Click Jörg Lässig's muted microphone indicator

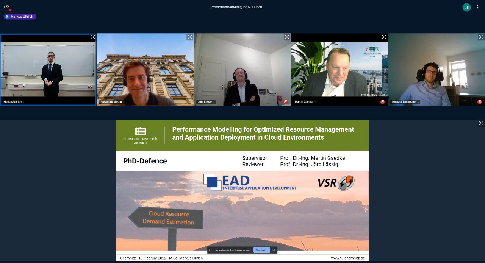click(286, 102)
